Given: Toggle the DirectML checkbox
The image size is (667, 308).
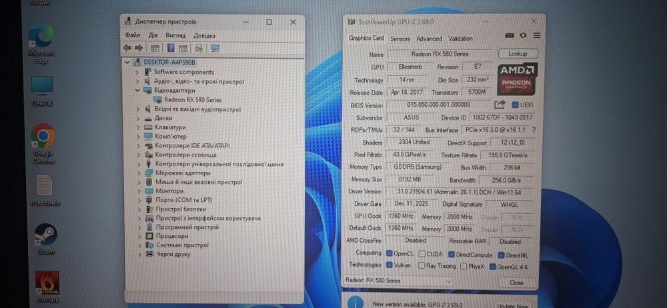Looking at the screenshot, I should tap(501, 255).
